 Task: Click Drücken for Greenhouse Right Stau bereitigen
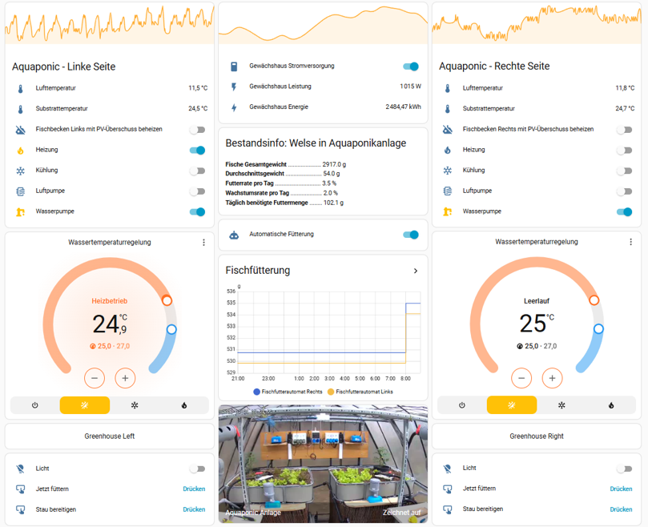pyautogui.click(x=621, y=509)
